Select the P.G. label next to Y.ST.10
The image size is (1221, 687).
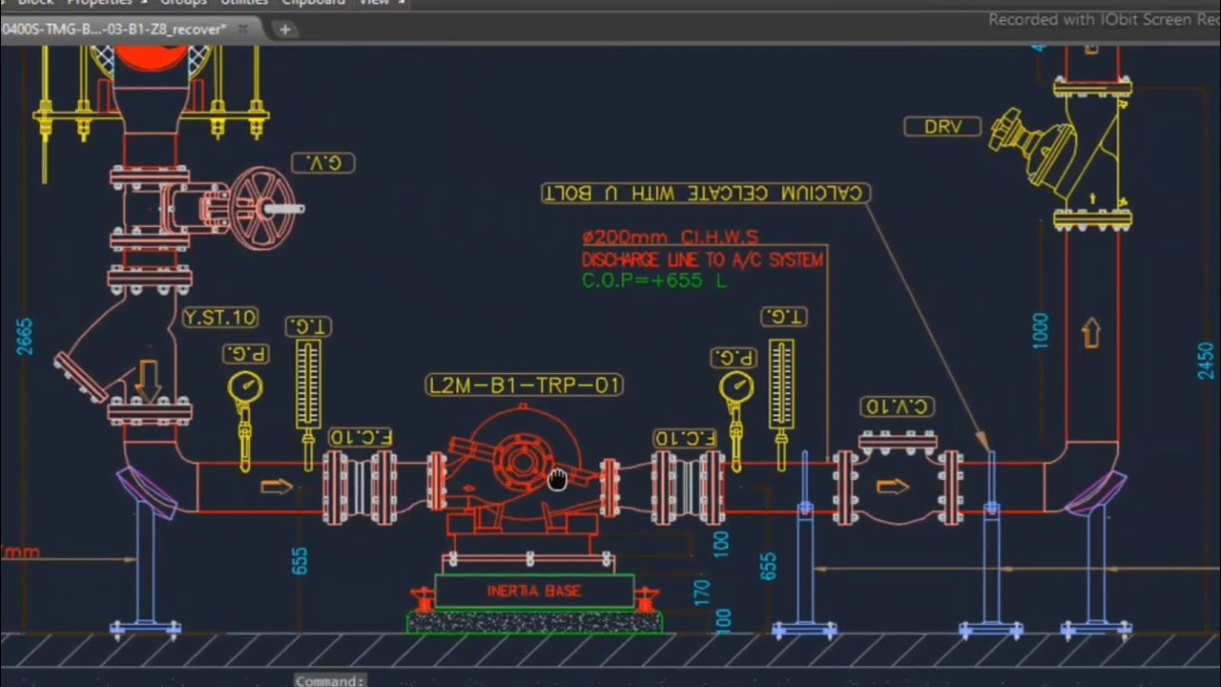pos(246,354)
